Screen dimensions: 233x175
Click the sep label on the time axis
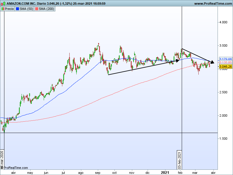coord(98,173)
